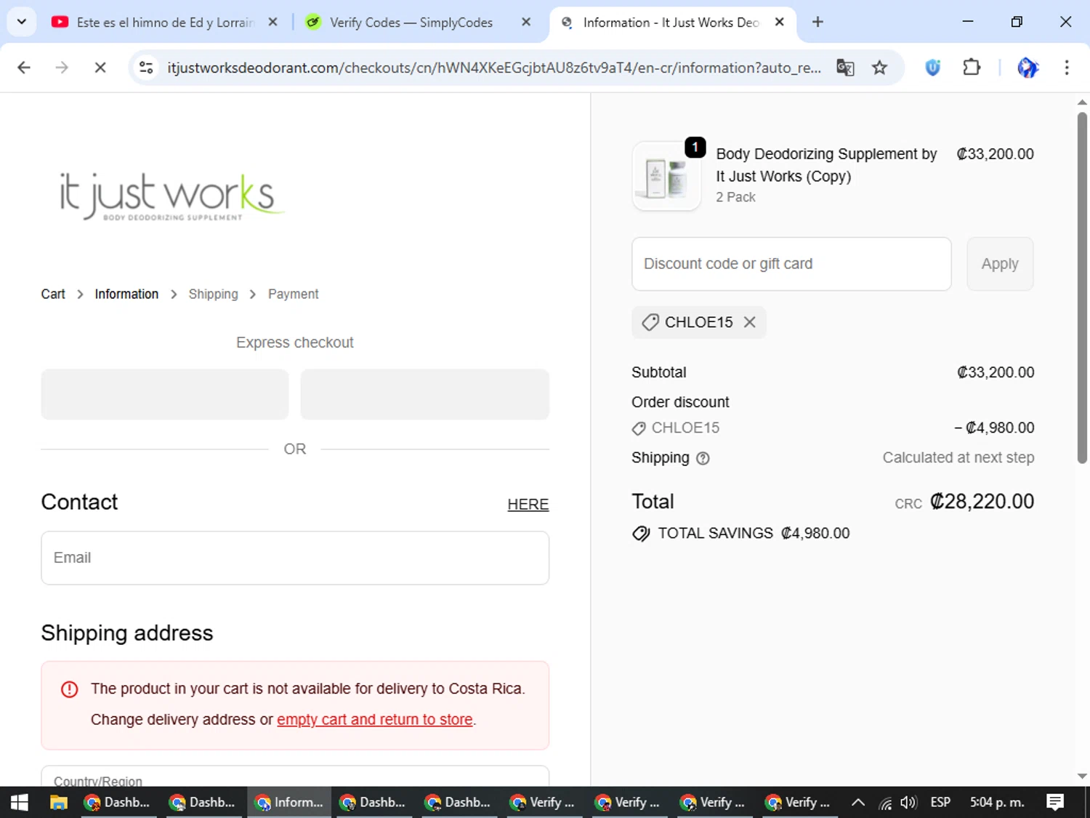Click the error alert icon
This screenshot has width=1090, height=818.
[70, 689]
